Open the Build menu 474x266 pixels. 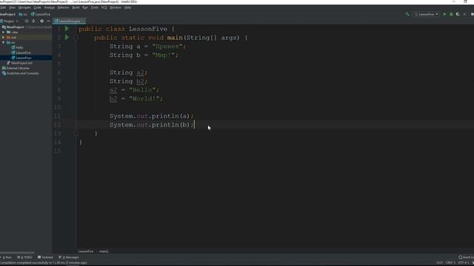click(76, 7)
